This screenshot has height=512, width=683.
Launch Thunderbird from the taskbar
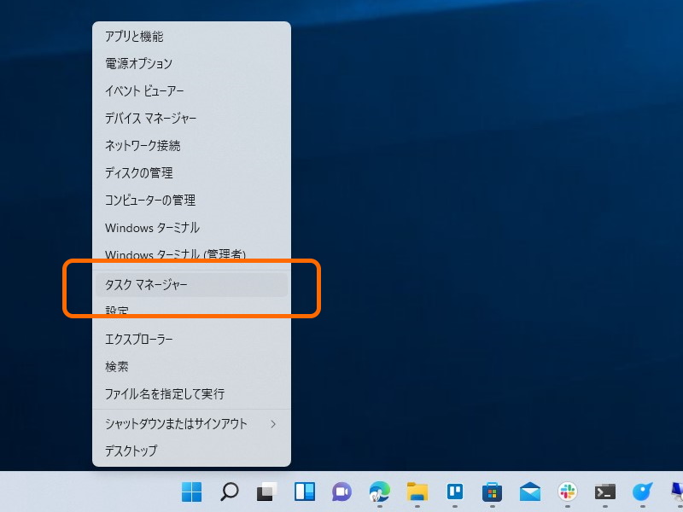pyautogui.click(x=643, y=492)
